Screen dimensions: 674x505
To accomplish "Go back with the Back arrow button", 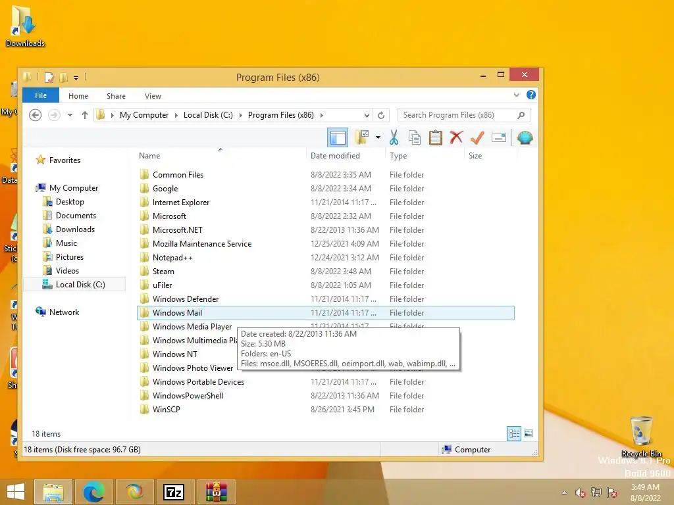I will [x=36, y=115].
